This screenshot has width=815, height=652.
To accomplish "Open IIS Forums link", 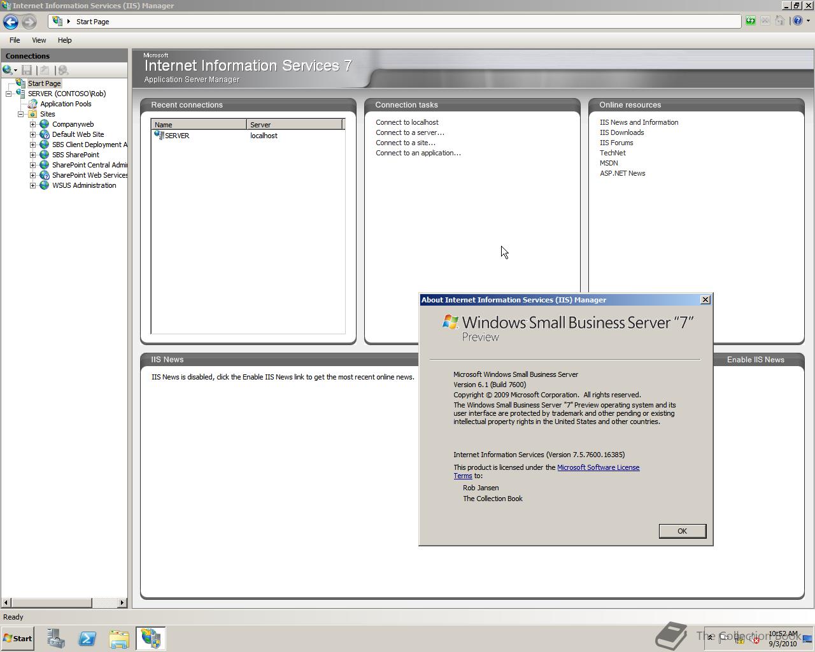I will pyautogui.click(x=616, y=143).
